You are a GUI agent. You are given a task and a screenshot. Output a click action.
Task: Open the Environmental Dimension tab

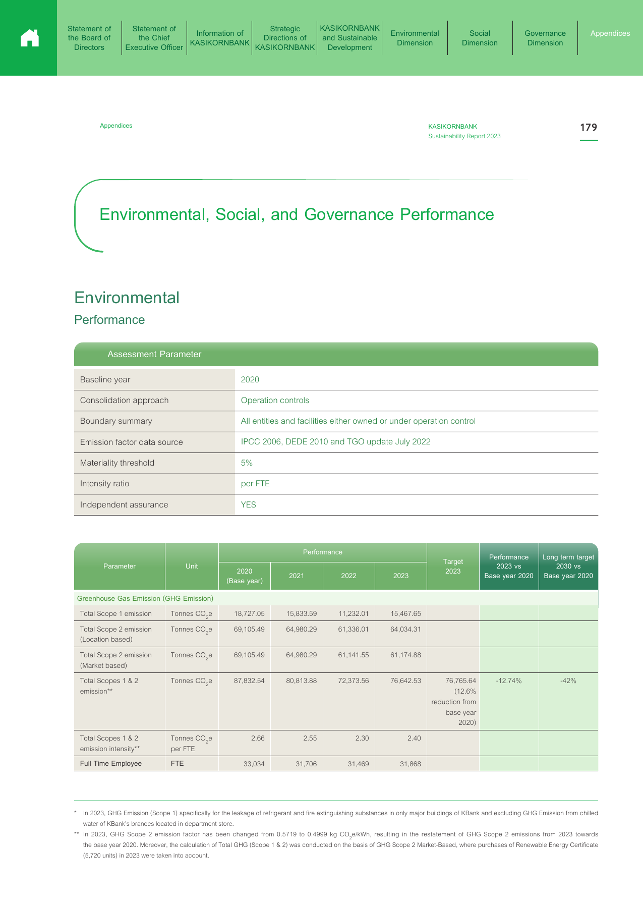415,38
